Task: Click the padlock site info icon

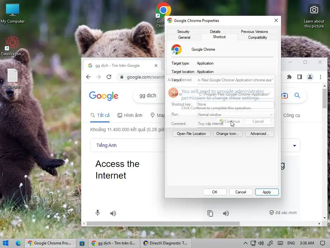Action: (121, 77)
